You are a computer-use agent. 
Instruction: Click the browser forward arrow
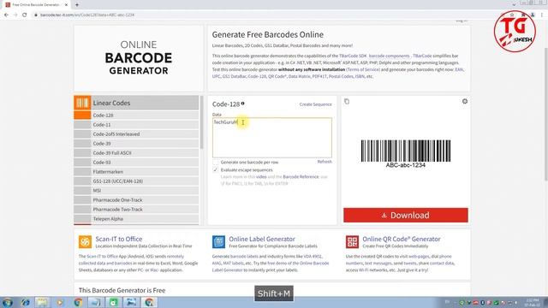coord(15,15)
